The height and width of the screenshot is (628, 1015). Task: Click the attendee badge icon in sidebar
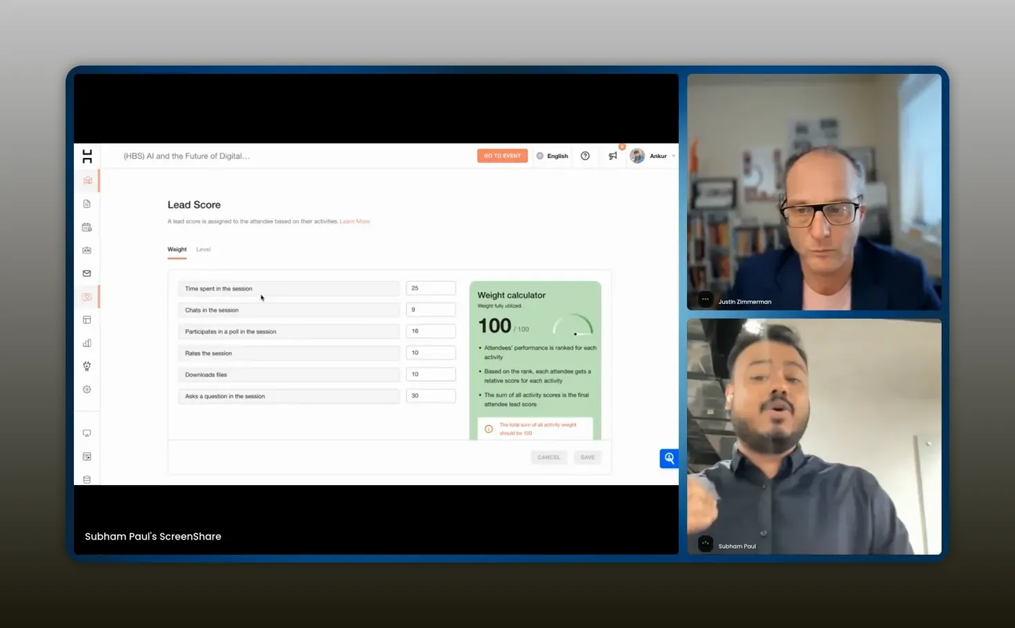click(x=86, y=250)
